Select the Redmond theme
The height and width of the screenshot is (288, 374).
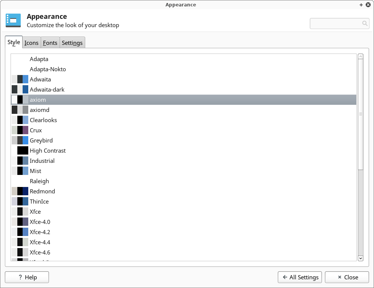(x=42, y=191)
